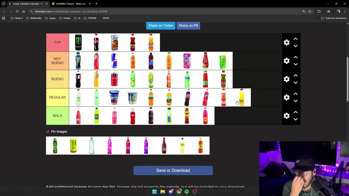This screenshot has height=196, width=349.
Task: Select the Powerade bottle in MUY BUENO tier
Action: [78, 61]
